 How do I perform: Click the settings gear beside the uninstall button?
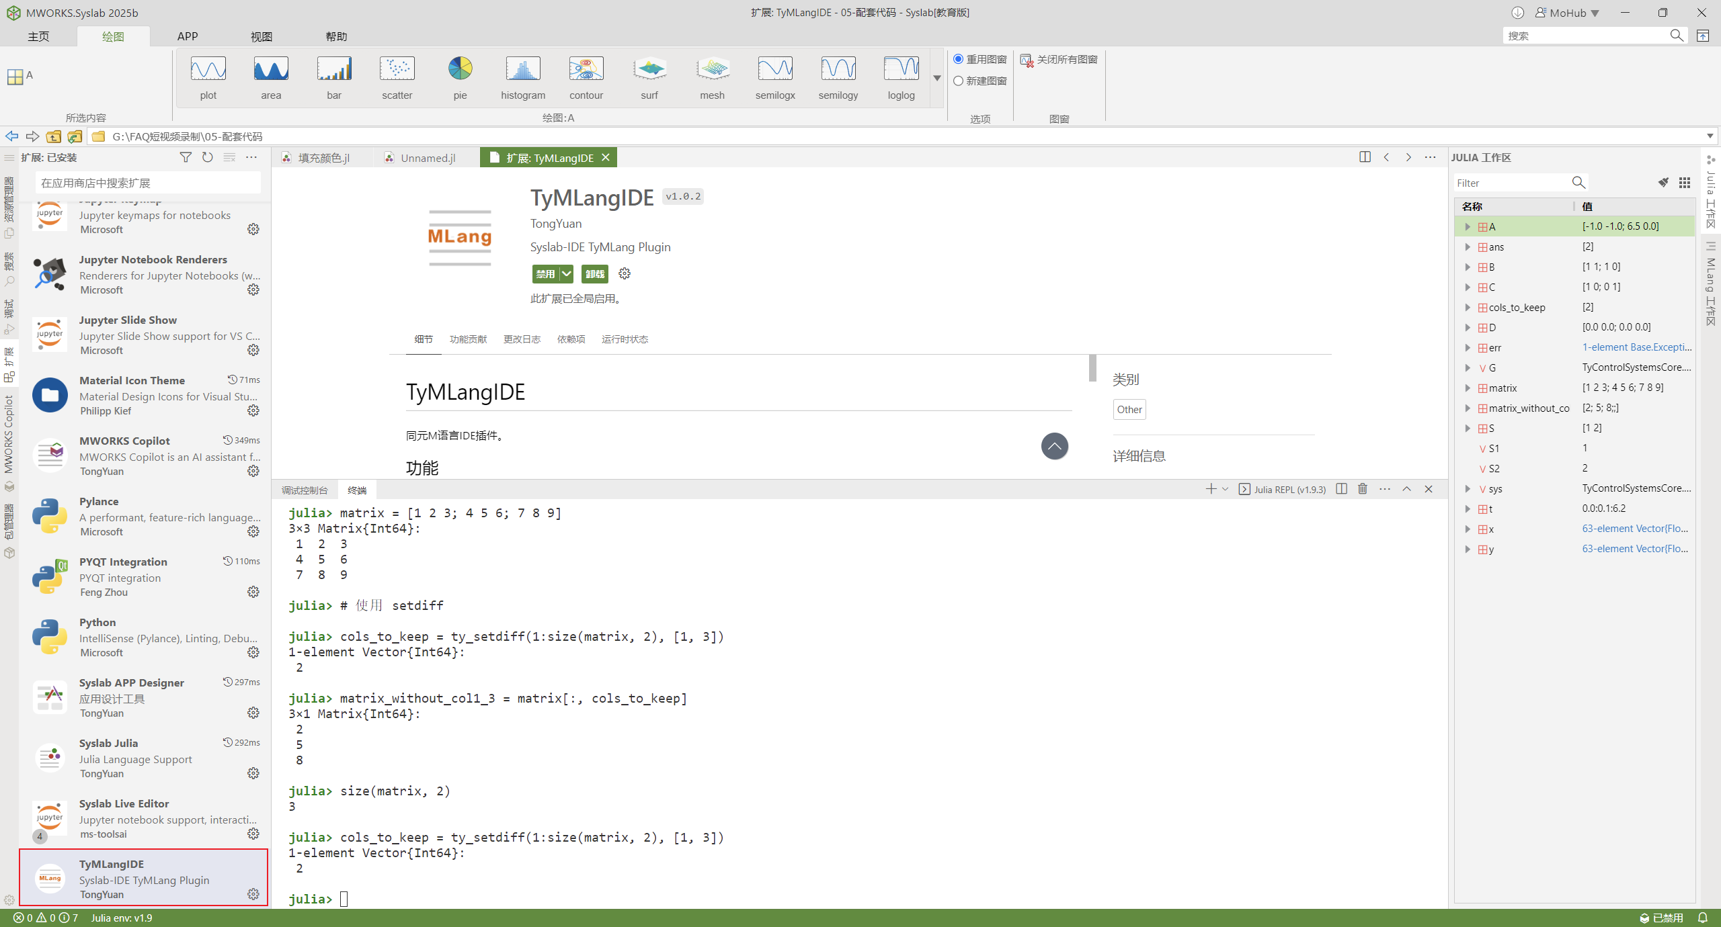pos(625,273)
